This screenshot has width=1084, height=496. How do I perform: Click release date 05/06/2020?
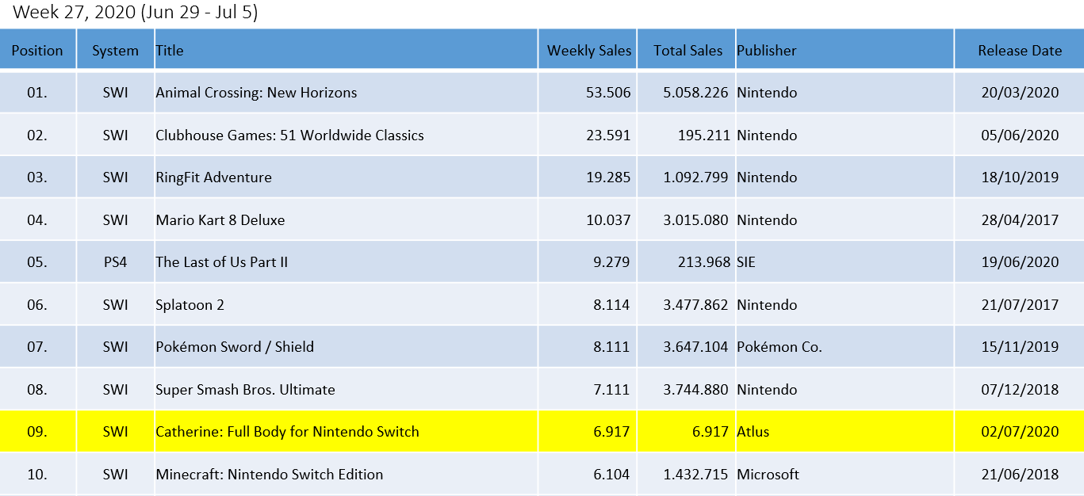click(x=1019, y=135)
